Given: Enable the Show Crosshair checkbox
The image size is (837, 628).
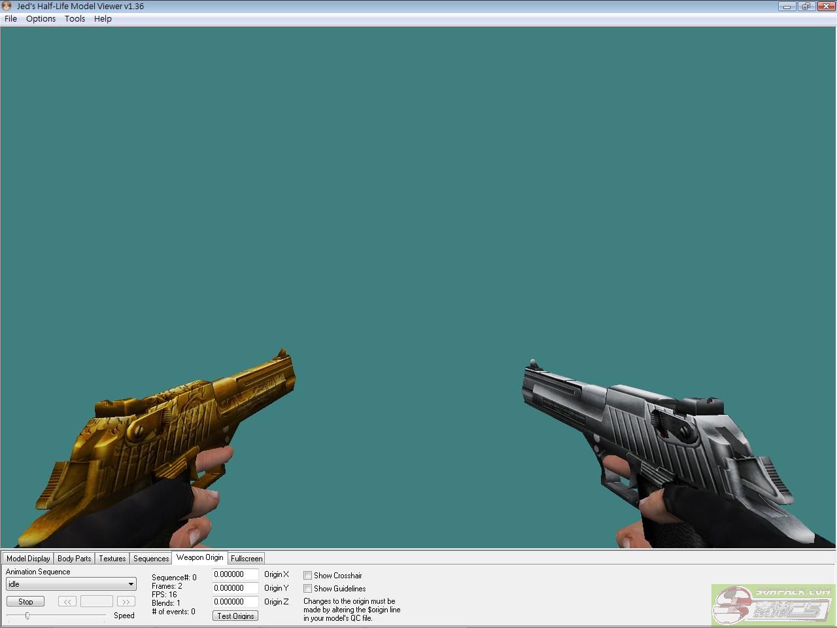Looking at the screenshot, I should coord(307,576).
